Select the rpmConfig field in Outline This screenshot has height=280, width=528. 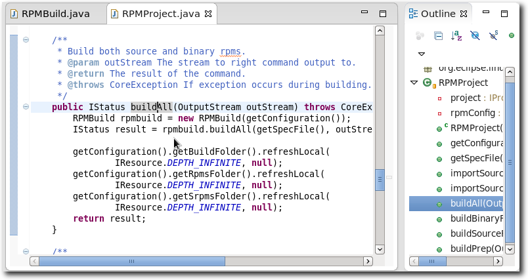(x=469, y=113)
